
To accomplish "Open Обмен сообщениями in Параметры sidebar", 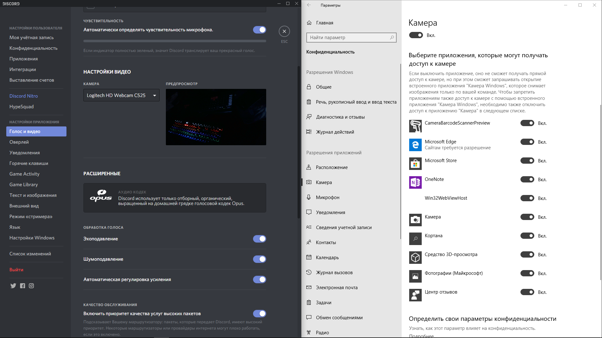I will point(351,318).
